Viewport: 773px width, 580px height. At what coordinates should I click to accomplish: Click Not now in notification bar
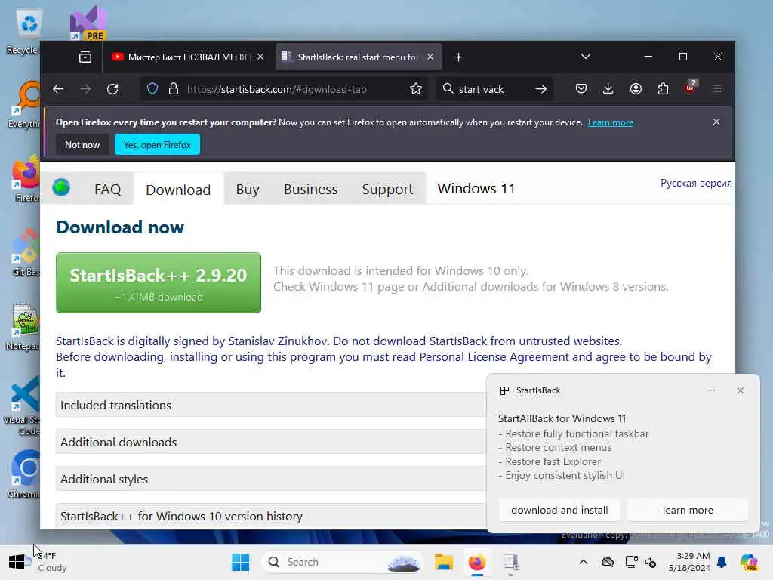[82, 144]
